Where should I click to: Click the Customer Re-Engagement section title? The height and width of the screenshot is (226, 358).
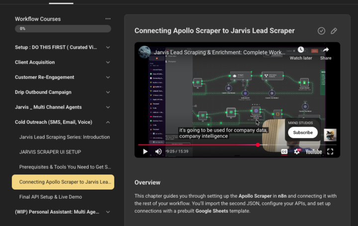point(45,77)
